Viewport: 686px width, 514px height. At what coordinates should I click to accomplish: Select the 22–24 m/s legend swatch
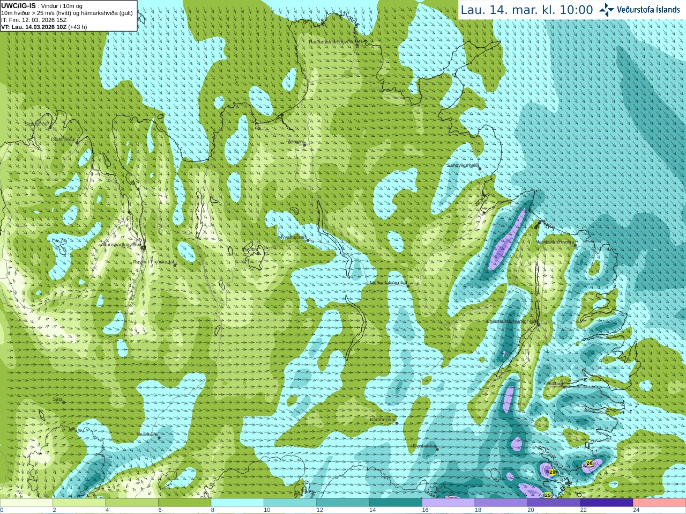tap(607, 503)
